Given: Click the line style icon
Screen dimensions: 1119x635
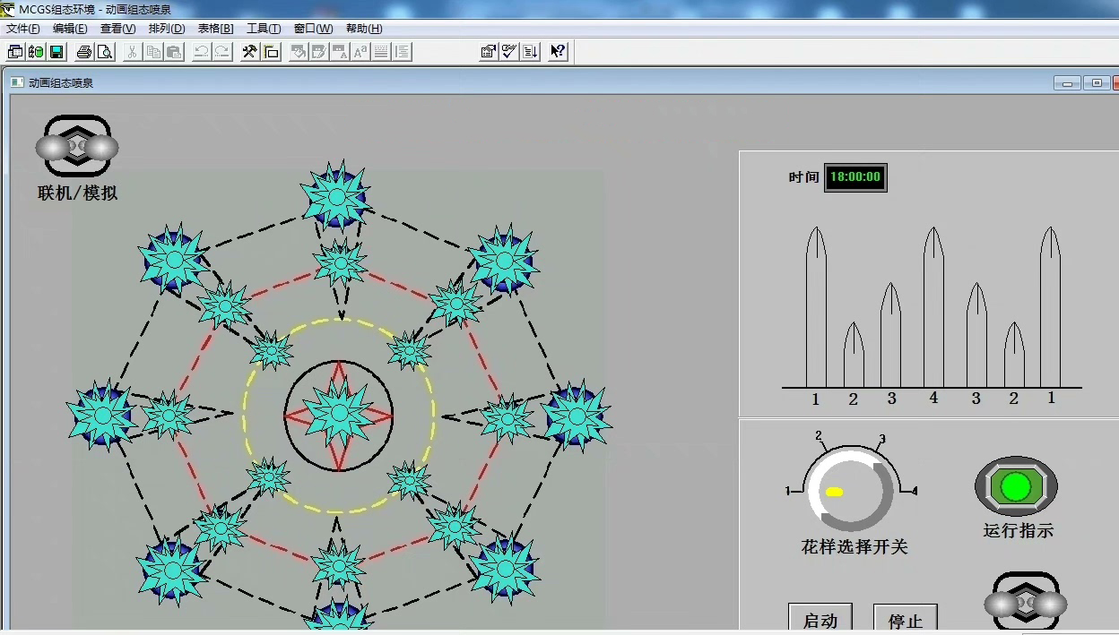Looking at the screenshot, I should pyautogui.click(x=382, y=51).
